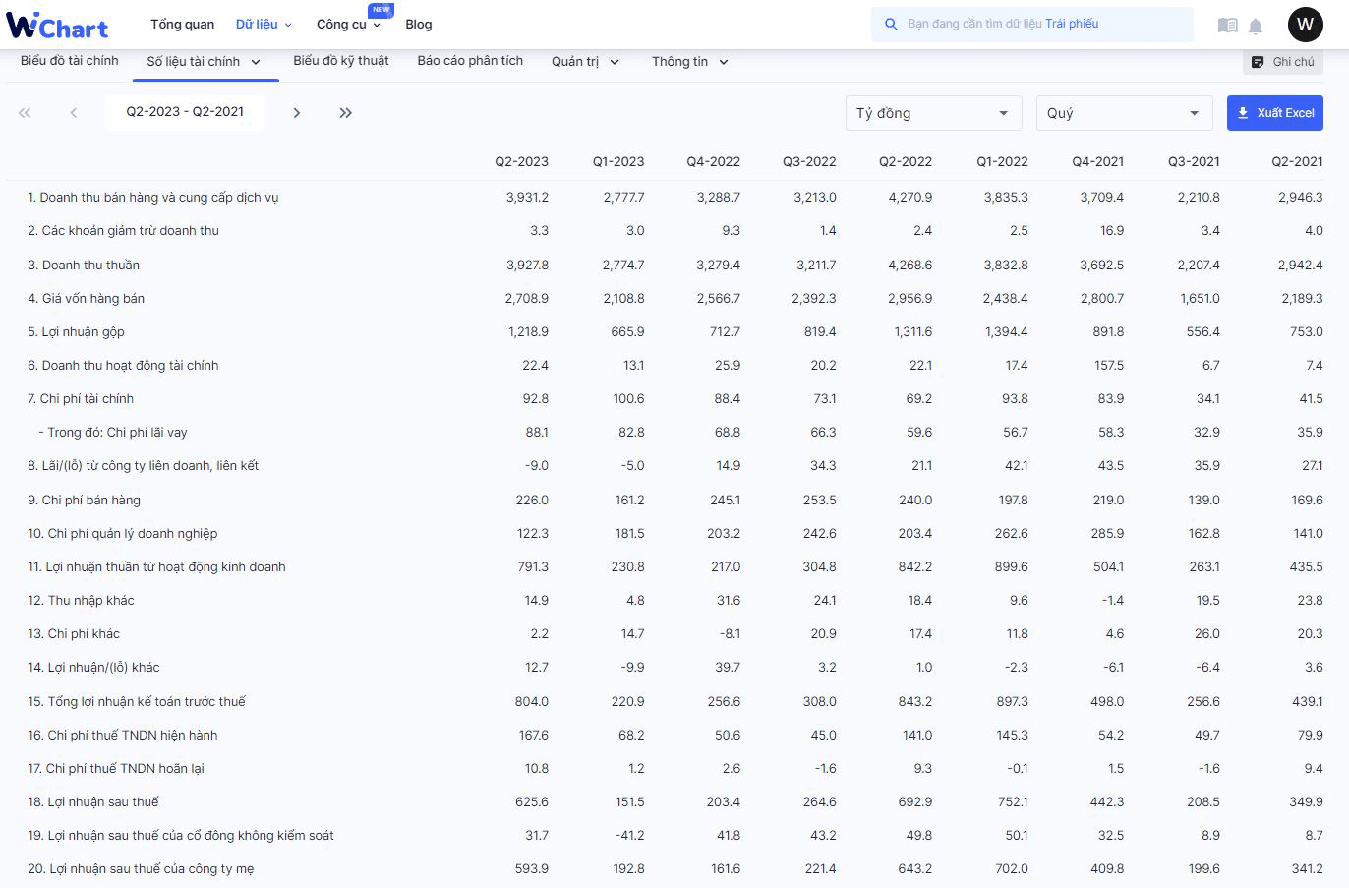Switch to Biểu đồ kỹ thuật tab

341,61
